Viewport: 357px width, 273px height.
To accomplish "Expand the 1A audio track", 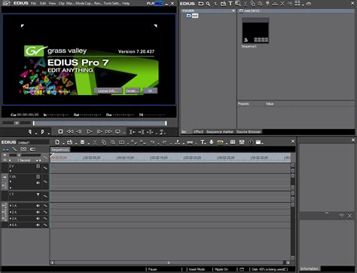I will tap(11, 206).
